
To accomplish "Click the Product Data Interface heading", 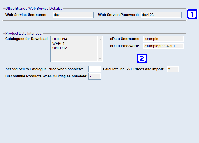I will [x=24, y=33].
